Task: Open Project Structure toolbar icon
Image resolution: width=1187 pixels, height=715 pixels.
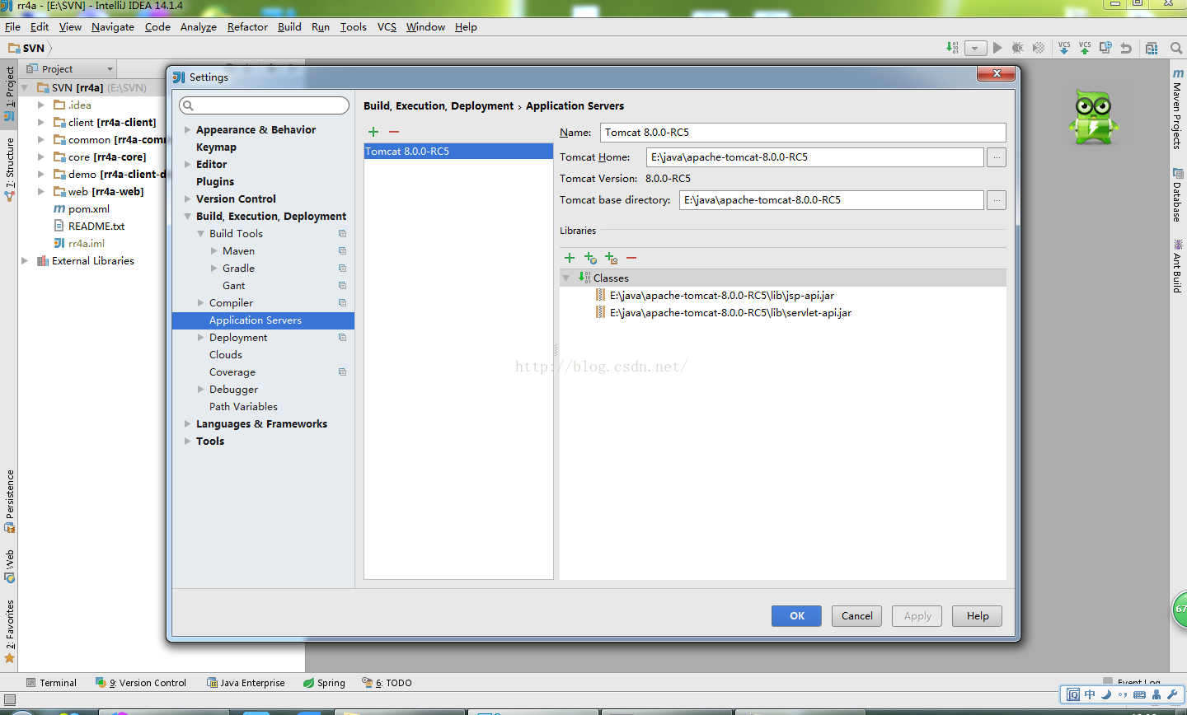Action: click(x=1152, y=48)
